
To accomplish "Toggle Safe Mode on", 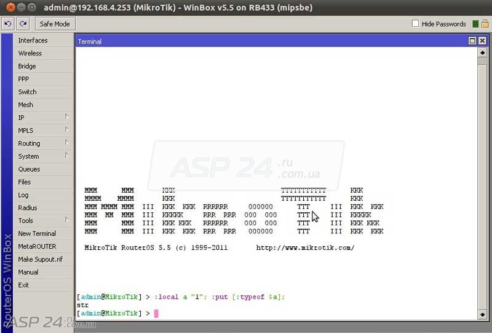I will pos(55,24).
